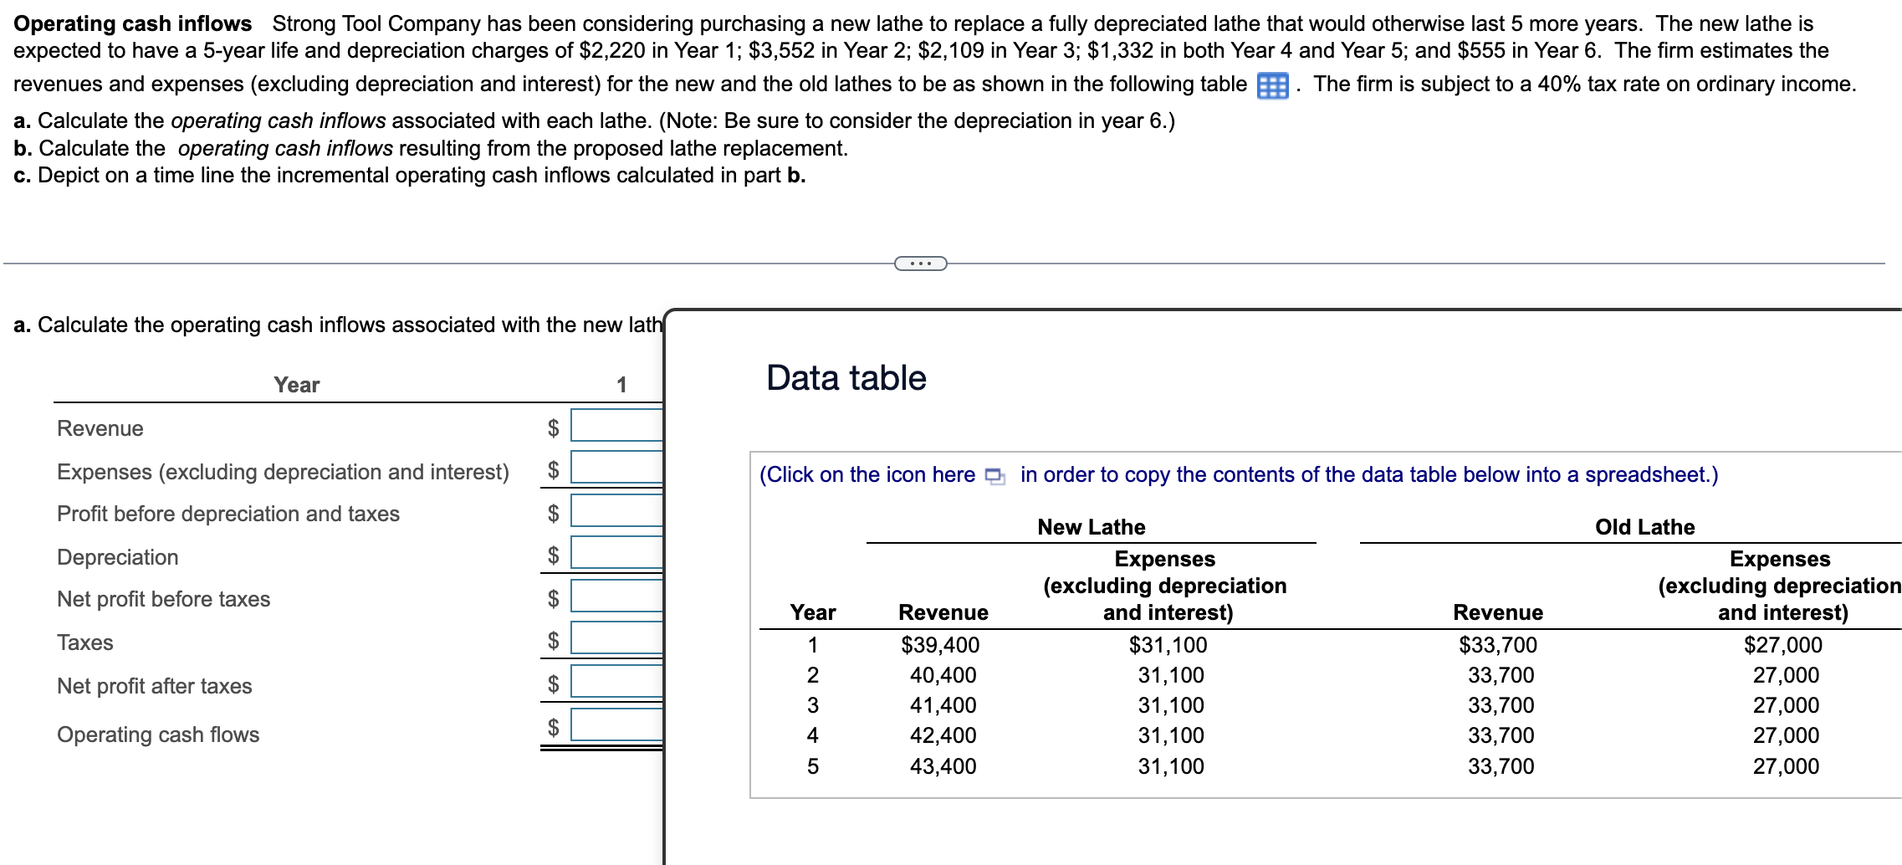
Task: Click the $39,400 revenue value for Year 1
Action: tap(942, 644)
